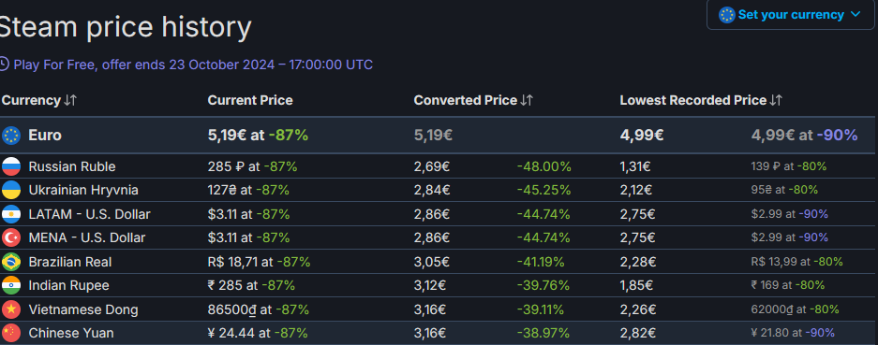Click the Indian flag icon
Image resolution: width=878 pixels, height=345 pixels.
pos(11,286)
